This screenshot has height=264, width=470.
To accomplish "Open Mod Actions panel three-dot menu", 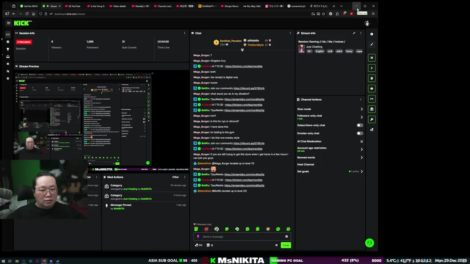I will click(185, 177).
